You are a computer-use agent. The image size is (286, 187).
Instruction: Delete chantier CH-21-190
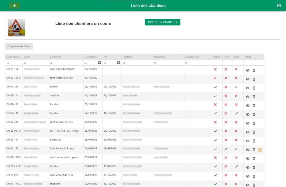(x=254, y=150)
